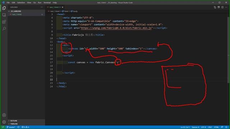
Task: Click the closing </html> tag
Action: click(61, 87)
